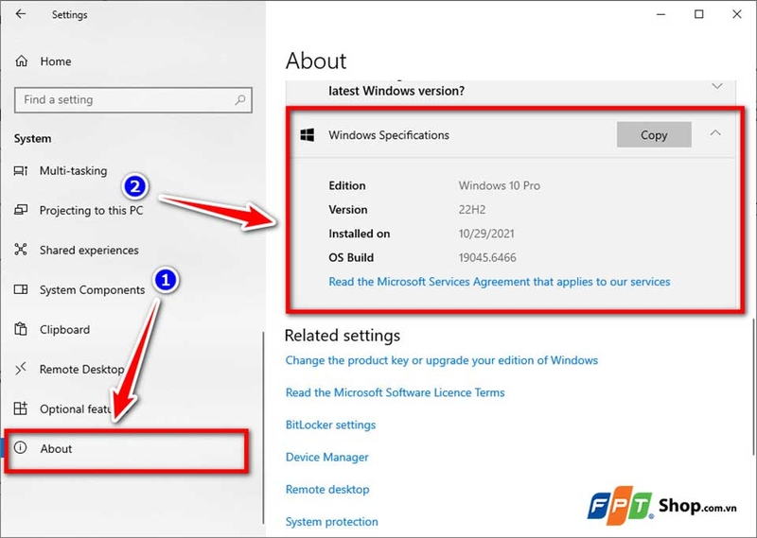Click the Windows logo in Specifications header
757x538 pixels.
pyautogui.click(x=307, y=134)
